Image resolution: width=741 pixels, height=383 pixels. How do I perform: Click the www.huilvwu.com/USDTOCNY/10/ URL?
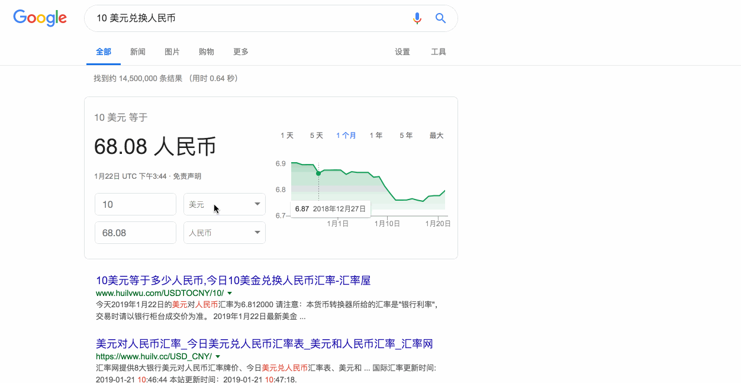click(160, 293)
